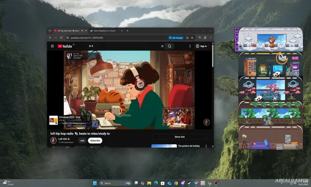Open Steam from the taskbar
The height and width of the screenshot is (187, 311).
[x=189, y=183]
